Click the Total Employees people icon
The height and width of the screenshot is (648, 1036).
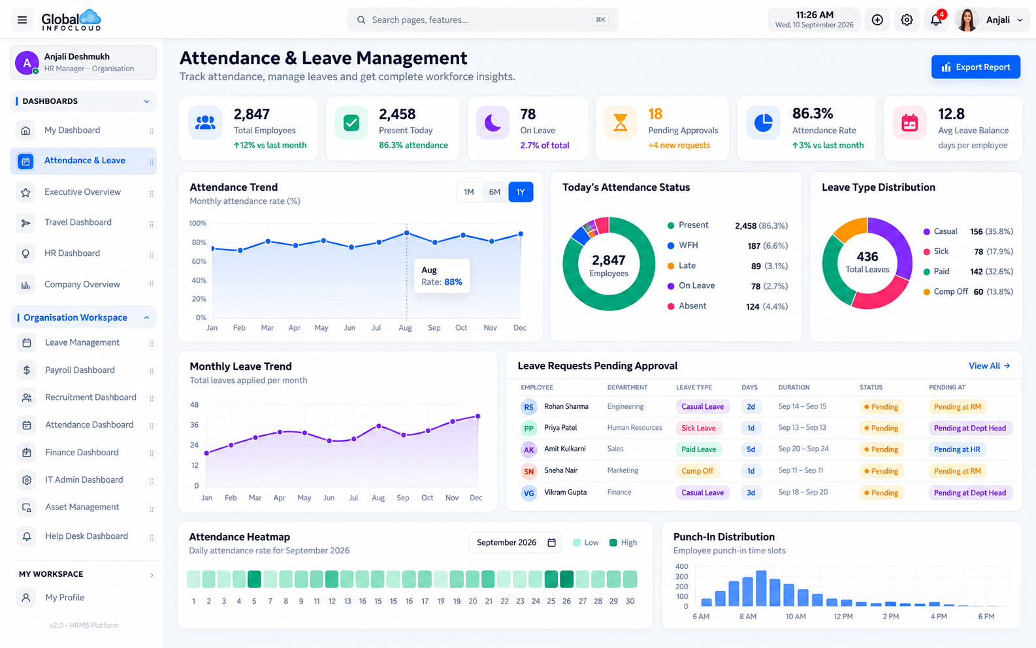pos(205,122)
